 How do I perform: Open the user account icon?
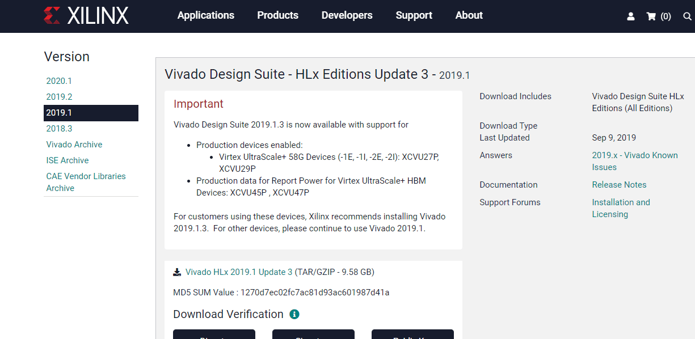pos(631,16)
